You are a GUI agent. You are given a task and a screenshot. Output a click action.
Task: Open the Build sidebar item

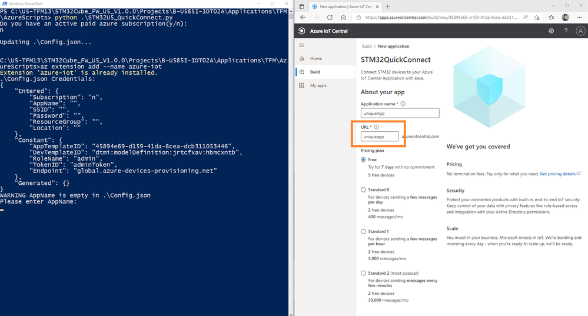(x=325, y=72)
